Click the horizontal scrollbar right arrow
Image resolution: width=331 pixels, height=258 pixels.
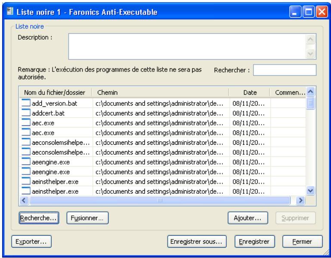click(x=300, y=200)
